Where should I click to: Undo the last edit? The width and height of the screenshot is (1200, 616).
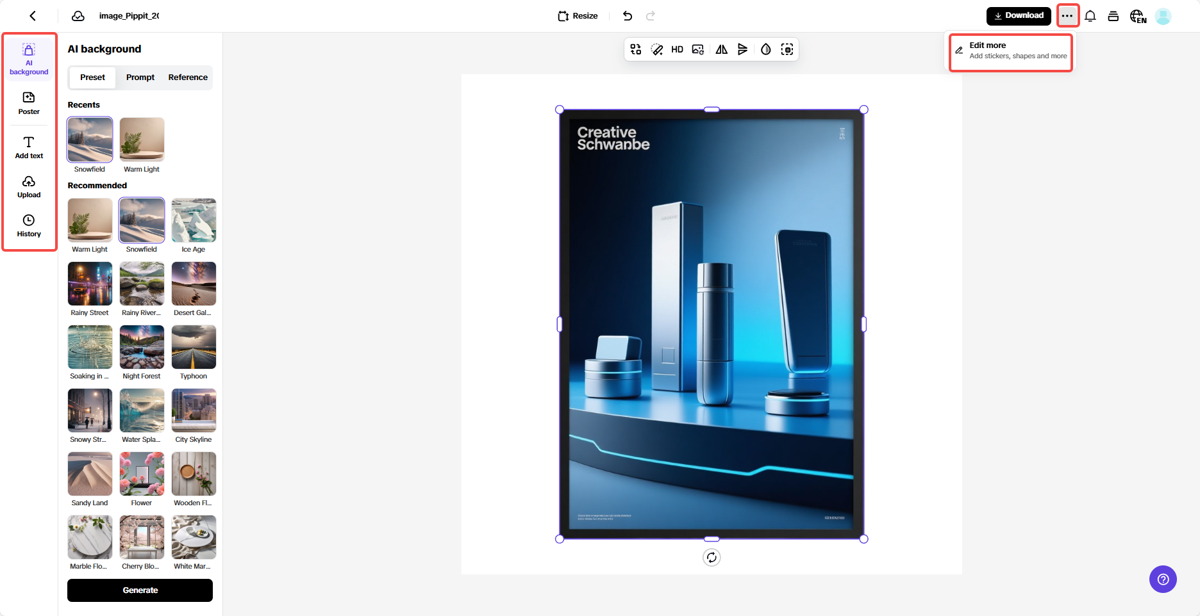pyautogui.click(x=628, y=16)
